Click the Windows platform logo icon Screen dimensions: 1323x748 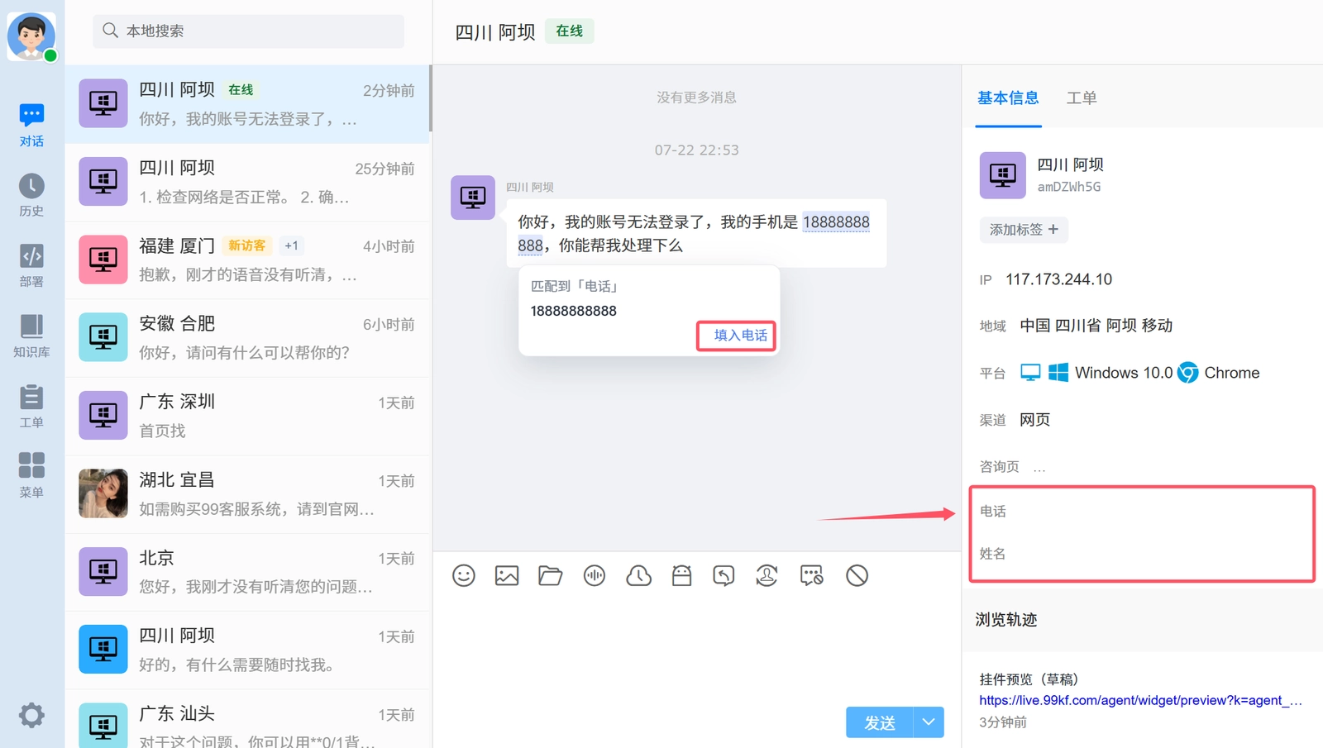coord(1058,373)
